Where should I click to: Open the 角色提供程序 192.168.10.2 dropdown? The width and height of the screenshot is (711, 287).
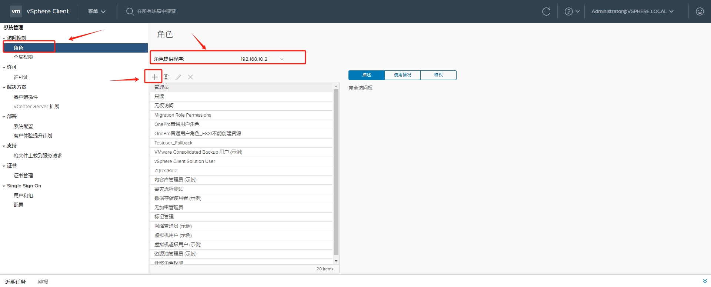click(262, 59)
